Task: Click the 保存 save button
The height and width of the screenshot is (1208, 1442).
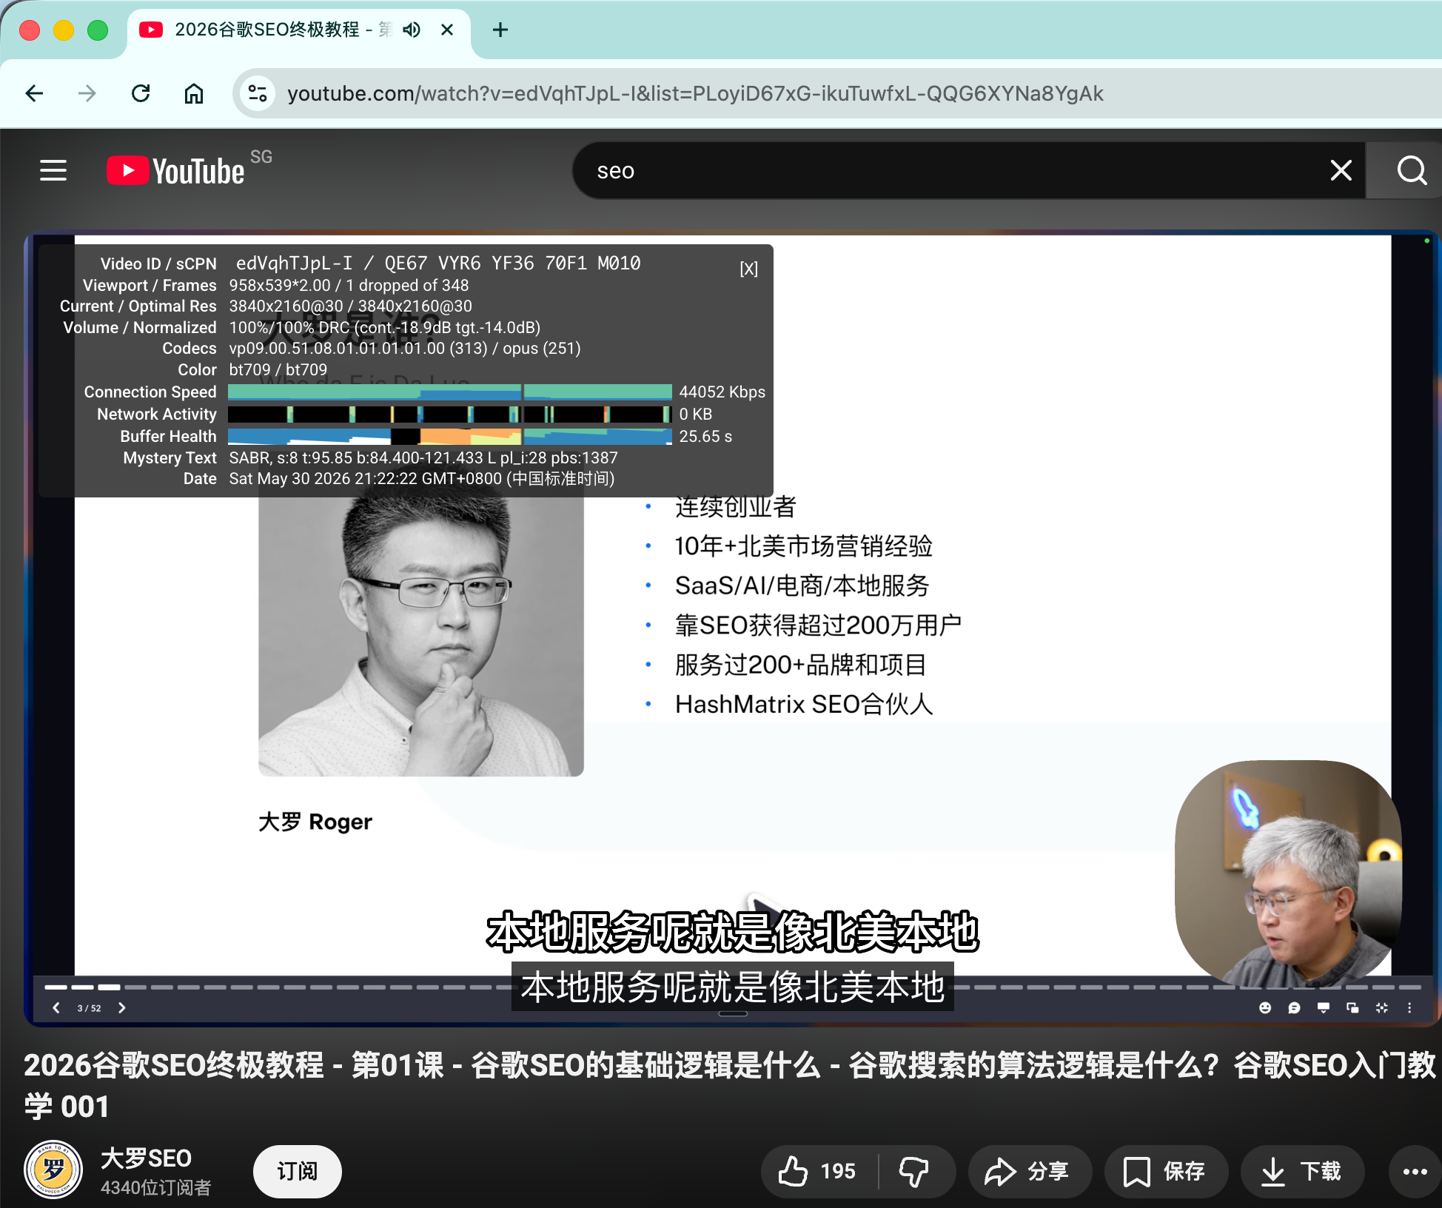Action: click(x=1165, y=1171)
